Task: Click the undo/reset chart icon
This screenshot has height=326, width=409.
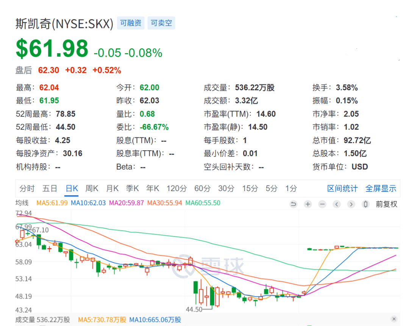Action: pos(293,204)
